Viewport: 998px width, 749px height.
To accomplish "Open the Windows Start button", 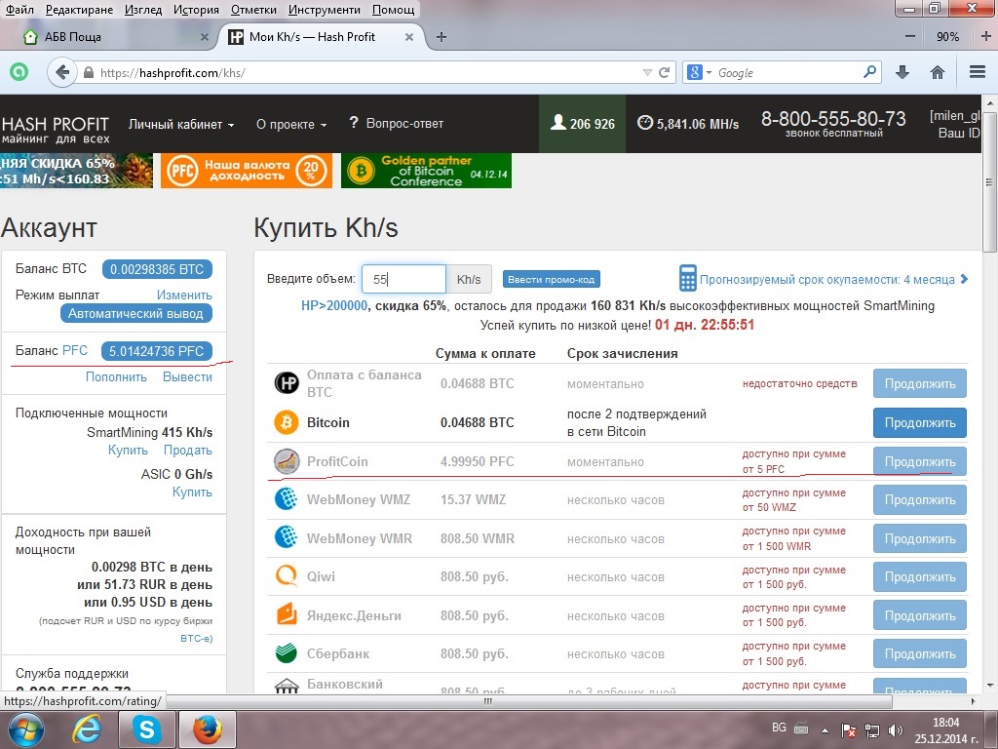I will tap(25, 729).
